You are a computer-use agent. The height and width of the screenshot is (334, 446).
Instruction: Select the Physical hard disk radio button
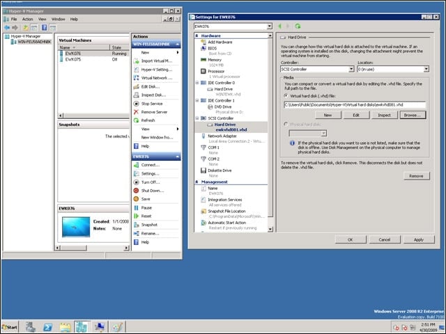coord(286,124)
